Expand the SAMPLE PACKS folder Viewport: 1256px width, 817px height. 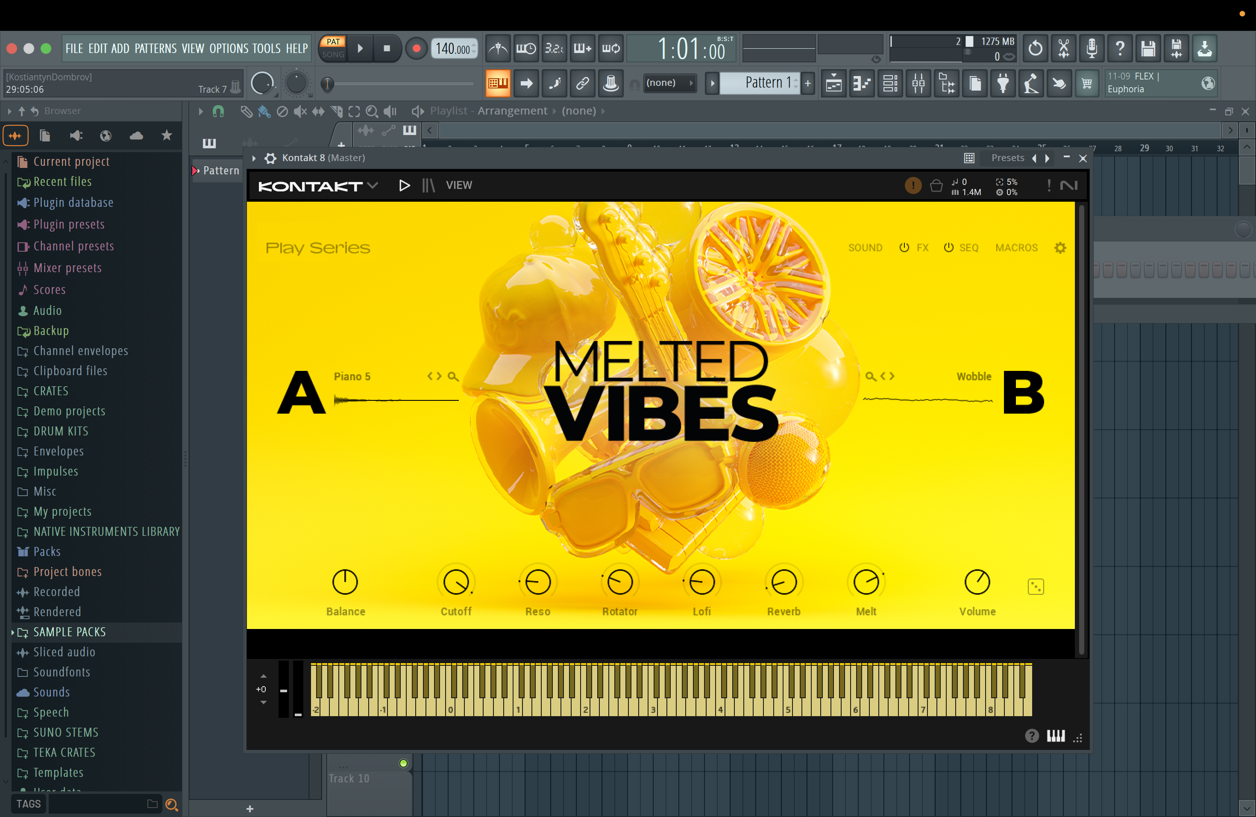pyautogui.click(x=69, y=632)
